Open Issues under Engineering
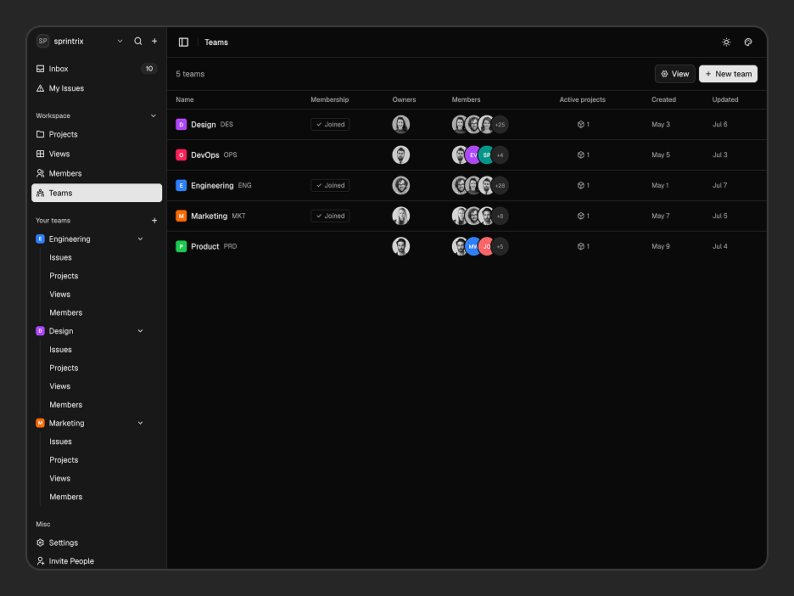Image resolution: width=794 pixels, height=596 pixels. point(60,257)
